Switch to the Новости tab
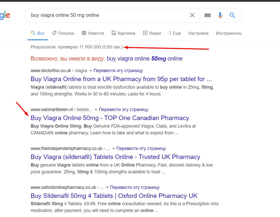This screenshot has width=280, height=217. coord(93,33)
